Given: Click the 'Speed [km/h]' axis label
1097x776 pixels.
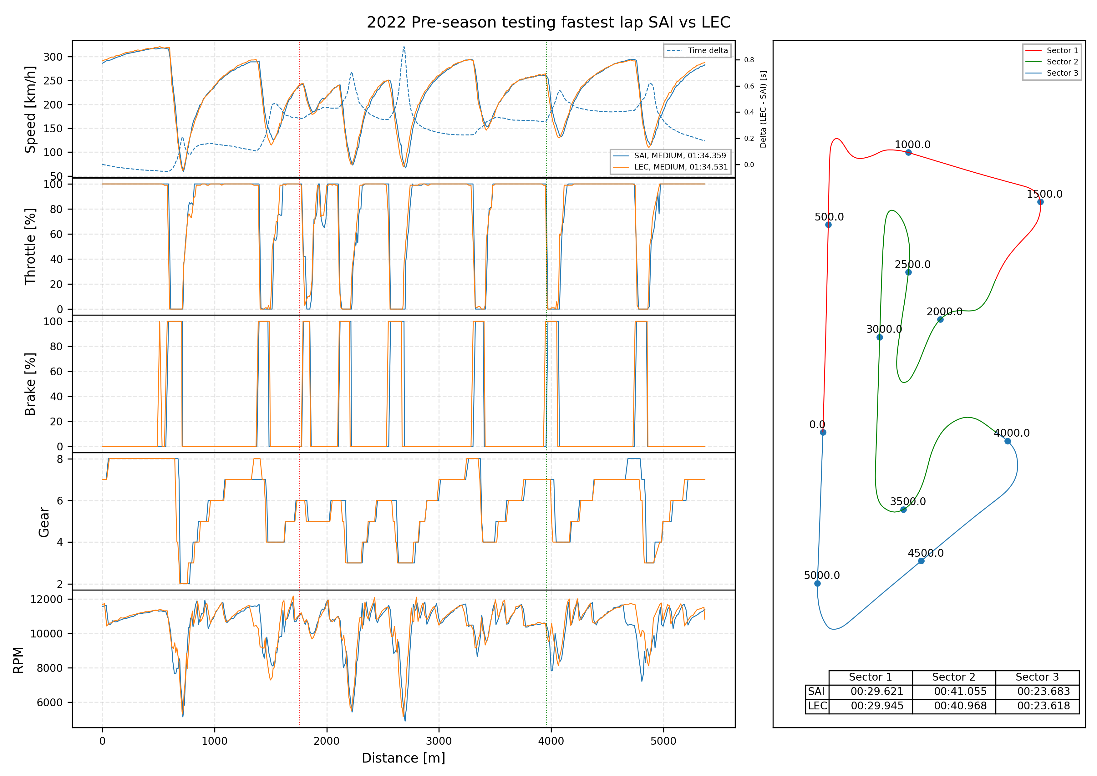Looking at the screenshot, I should click(x=31, y=109).
